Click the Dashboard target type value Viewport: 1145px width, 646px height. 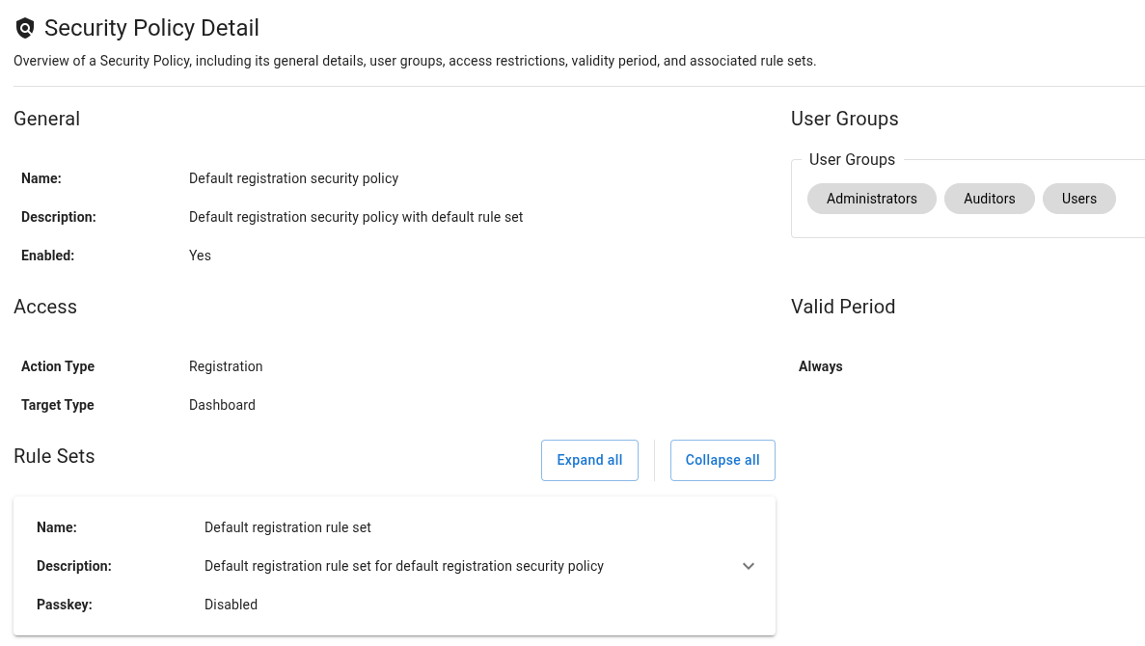(222, 405)
